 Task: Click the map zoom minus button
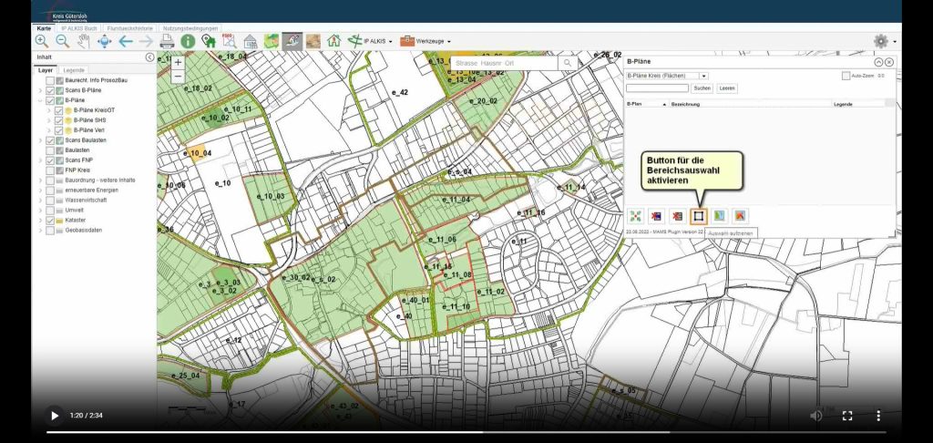[x=178, y=77]
